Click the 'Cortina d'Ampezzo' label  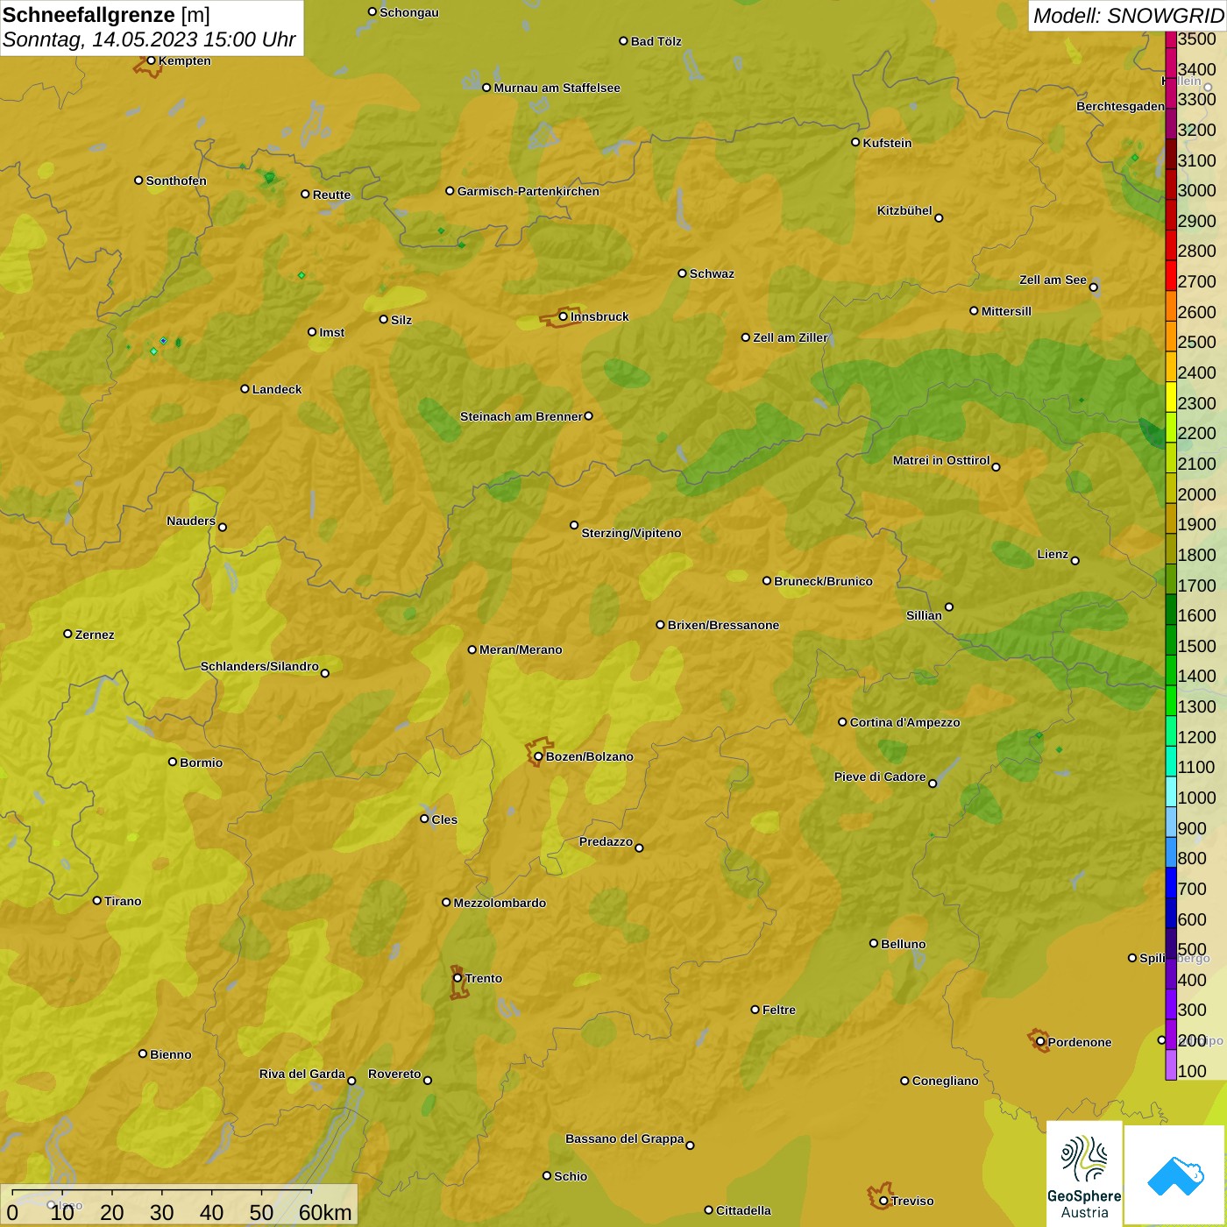coord(904,722)
